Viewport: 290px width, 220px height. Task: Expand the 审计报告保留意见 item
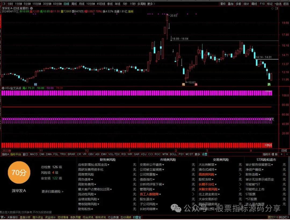point(259,164)
